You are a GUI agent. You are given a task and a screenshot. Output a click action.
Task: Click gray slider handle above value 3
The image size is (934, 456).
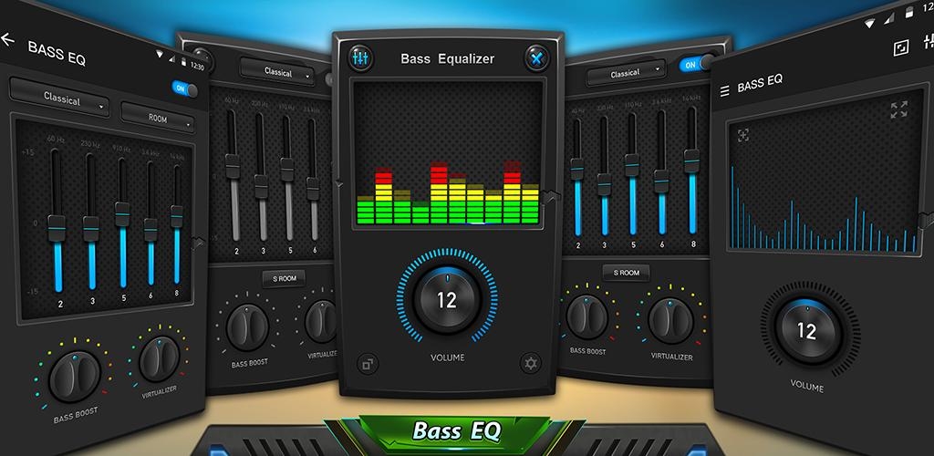point(261,186)
